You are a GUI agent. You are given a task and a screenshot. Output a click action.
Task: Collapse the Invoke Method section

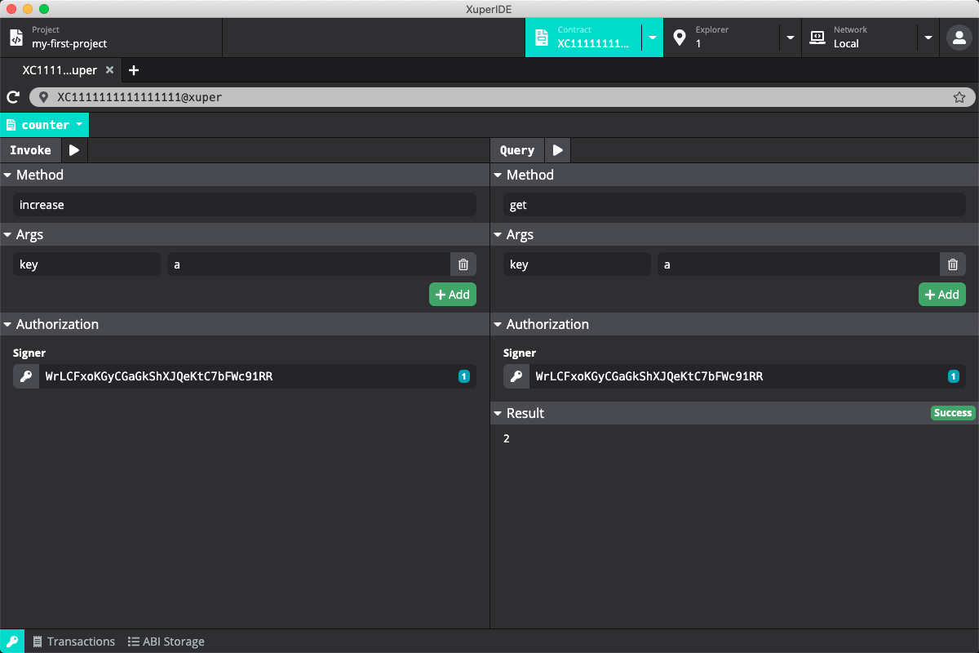[x=8, y=175]
